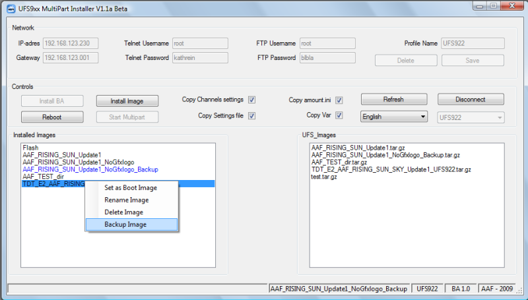Click the Profile Name input field
This screenshot has height=300, width=528.
[473, 44]
